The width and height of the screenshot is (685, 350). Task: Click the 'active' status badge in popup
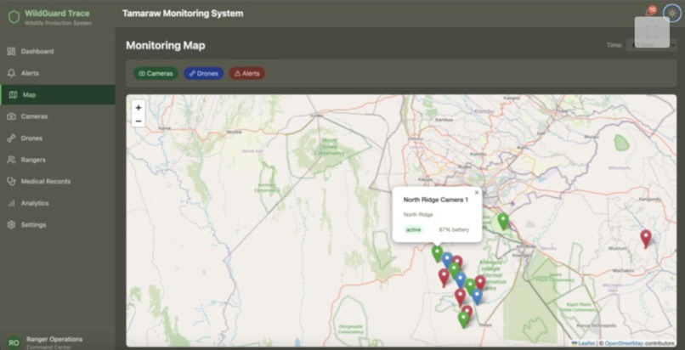[413, 229]
